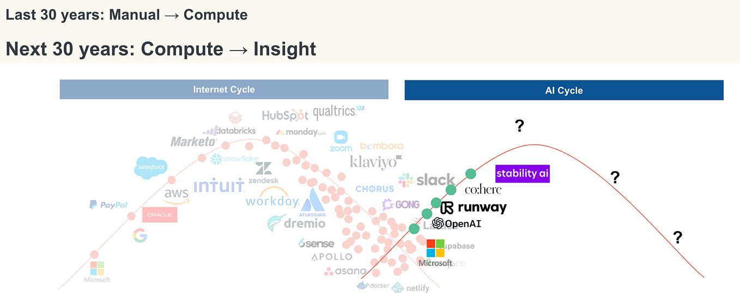Select the PayPal logo

[108, 205]
